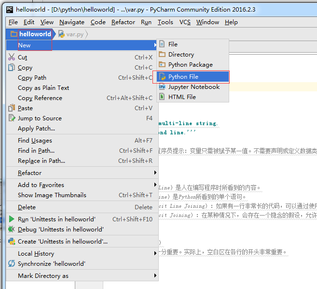Click the green Run arrow icon

[x=12, y=219]
